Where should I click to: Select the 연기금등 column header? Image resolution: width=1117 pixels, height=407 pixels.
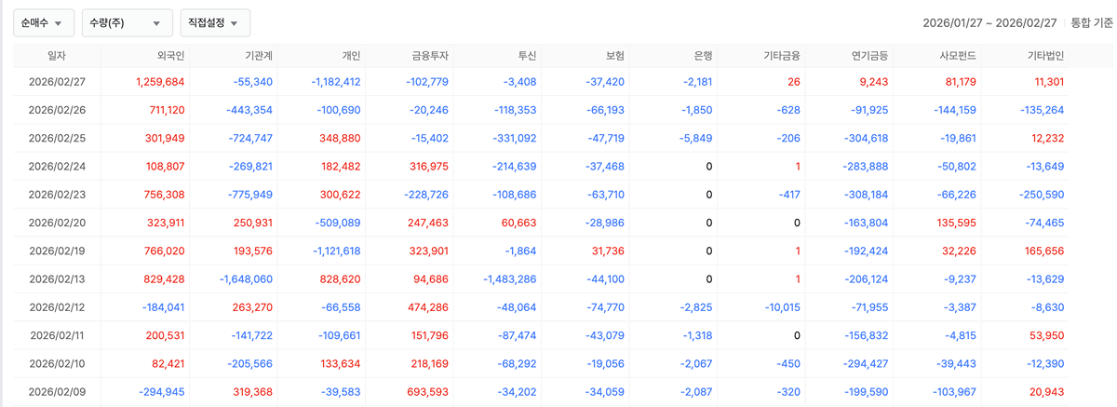coord(869,56)
